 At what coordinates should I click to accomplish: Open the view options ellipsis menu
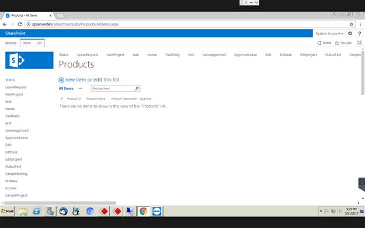[x=81, y=88]
